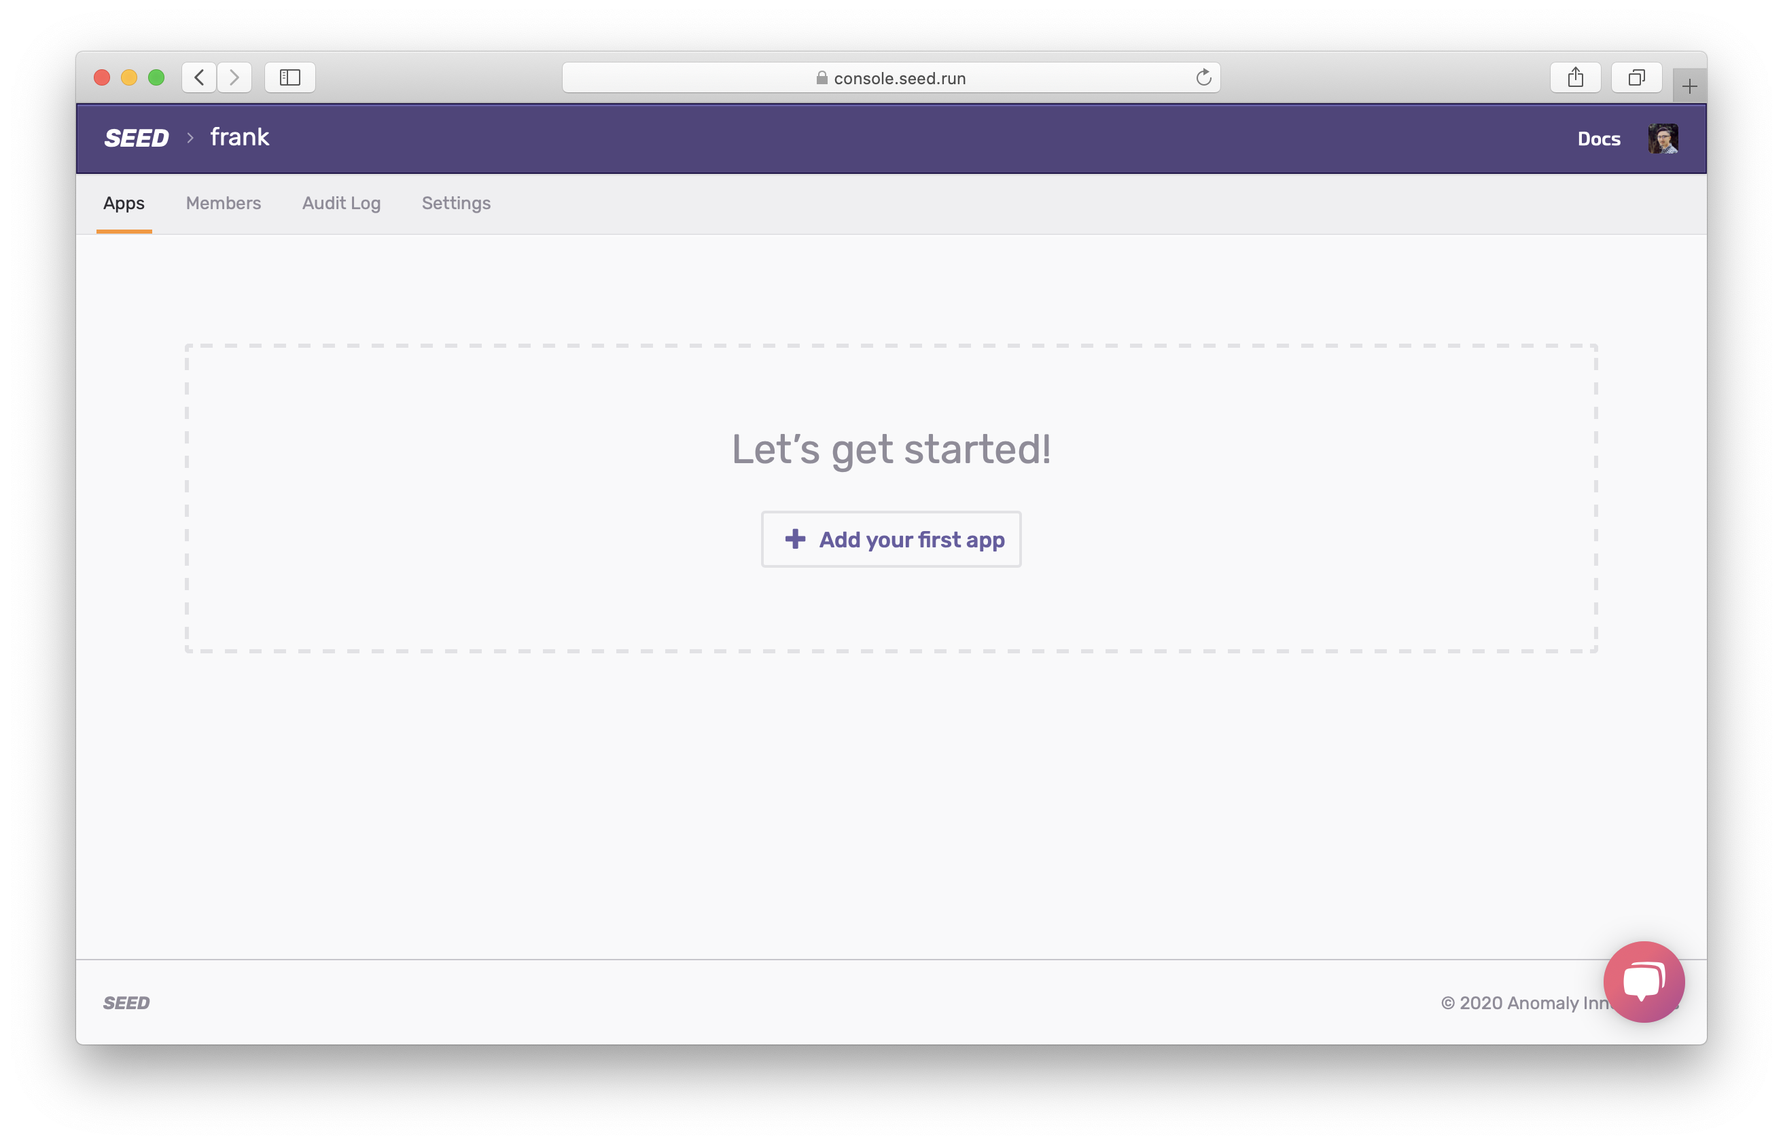This screenshot has height=1145, width=1783.
Task: Click the sidebar toggle panel icon
Action: 291,75
